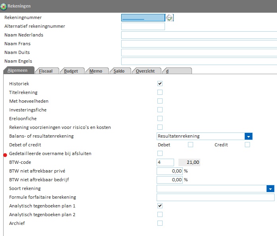Click the lookup icon beside Rekeningnummer field
Viewport: 277px width, 236px height.
coord(169,18)
